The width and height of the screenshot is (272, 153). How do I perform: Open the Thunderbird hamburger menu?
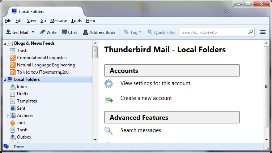pos(263,32)
